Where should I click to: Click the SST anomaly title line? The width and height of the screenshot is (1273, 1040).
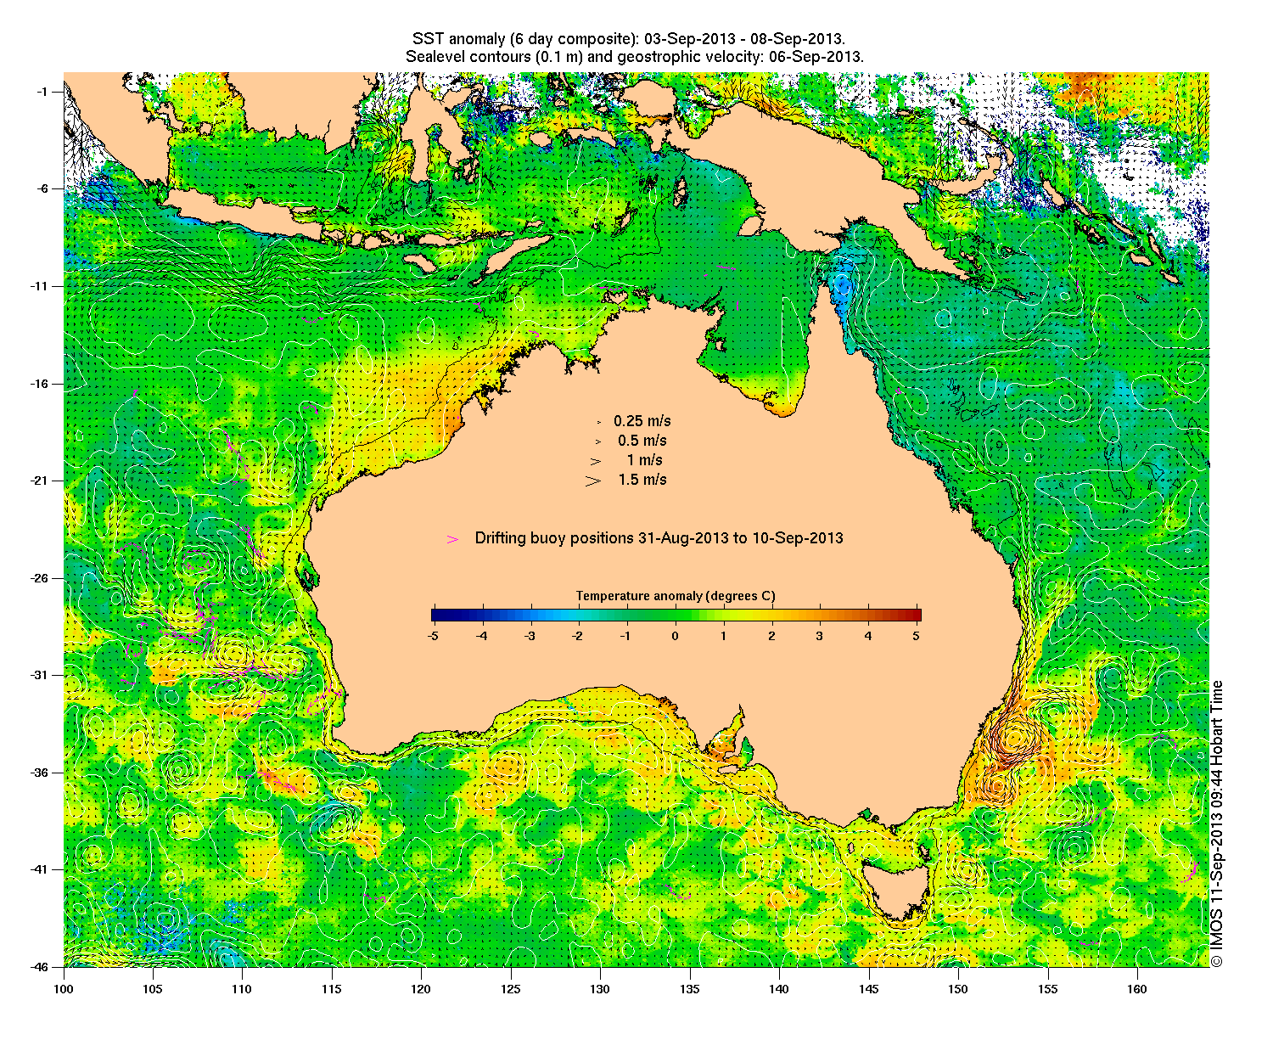click(628, 39)
